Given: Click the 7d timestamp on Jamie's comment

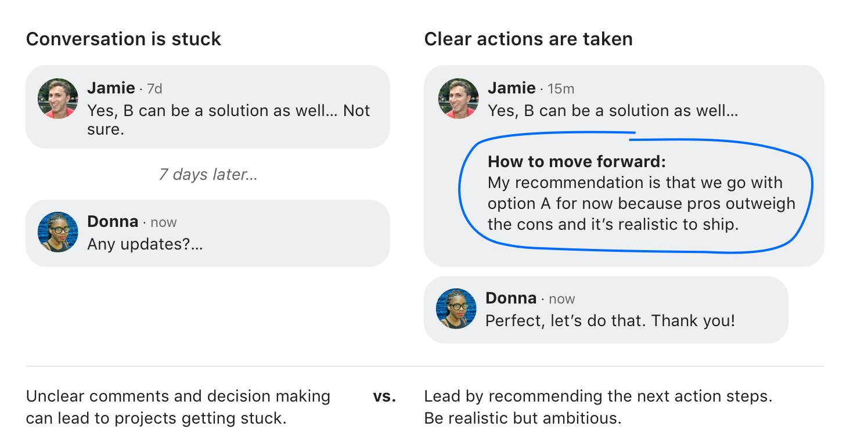Looking at the screenshot, I should click(154, 89).
